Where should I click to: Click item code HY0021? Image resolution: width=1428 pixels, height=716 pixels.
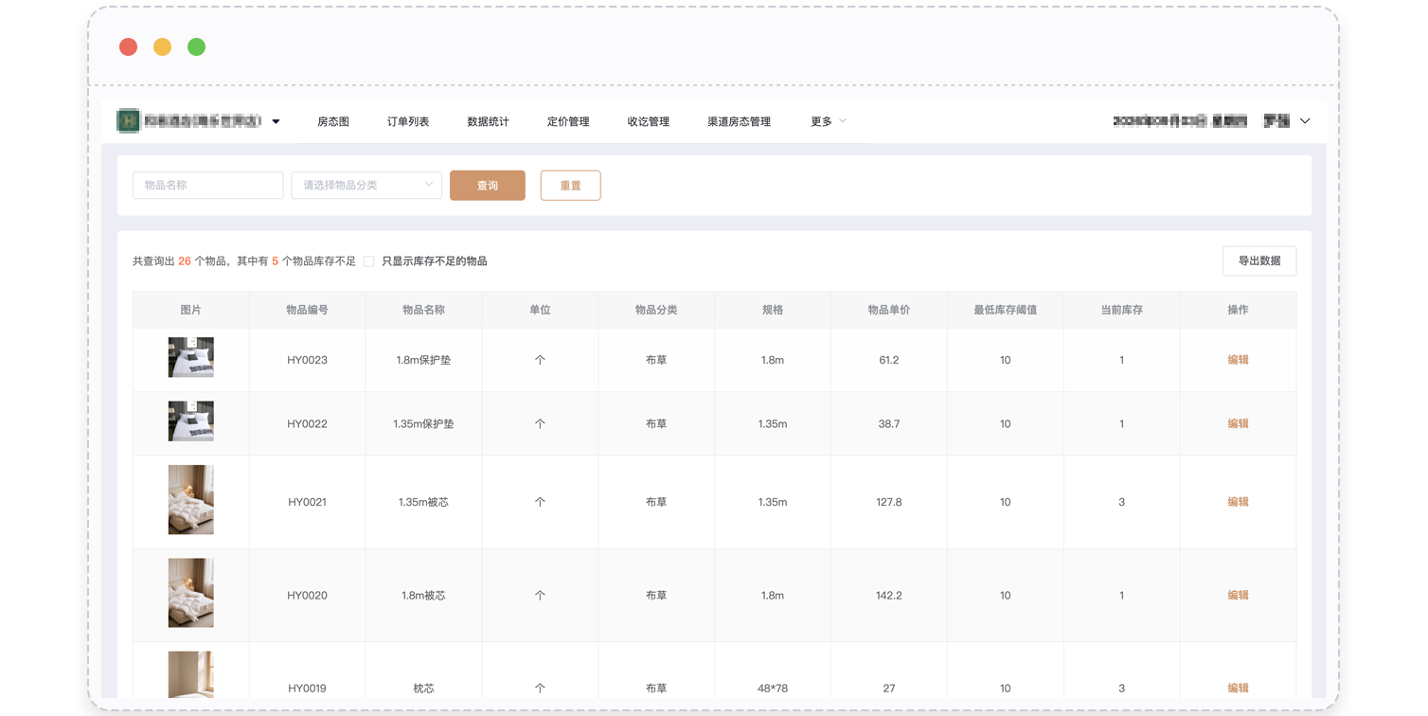tap(307, 502)
